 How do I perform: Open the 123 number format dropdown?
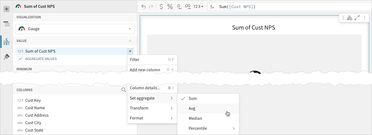[198, 7]
